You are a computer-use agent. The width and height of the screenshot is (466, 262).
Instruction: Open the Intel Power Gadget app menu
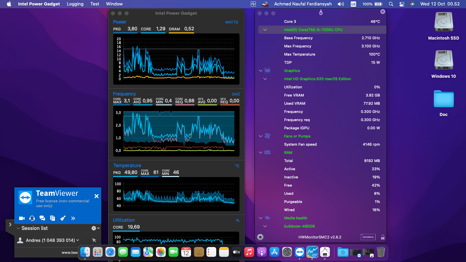[39, 4]
